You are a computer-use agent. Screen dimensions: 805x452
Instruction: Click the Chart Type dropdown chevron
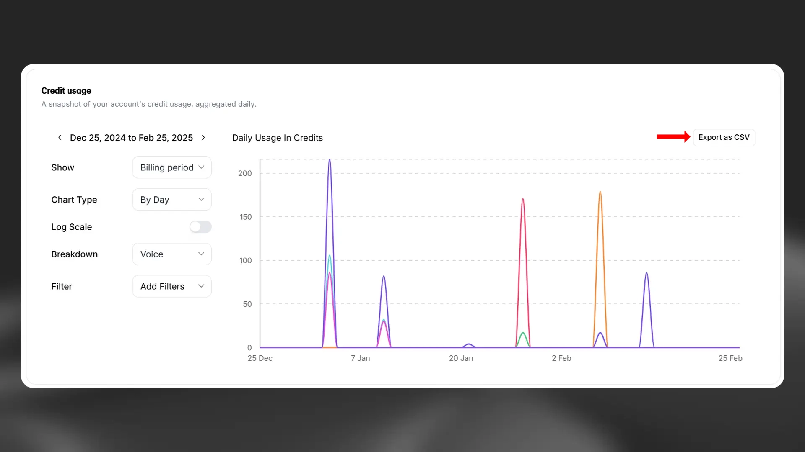click(x=201, y=199)
